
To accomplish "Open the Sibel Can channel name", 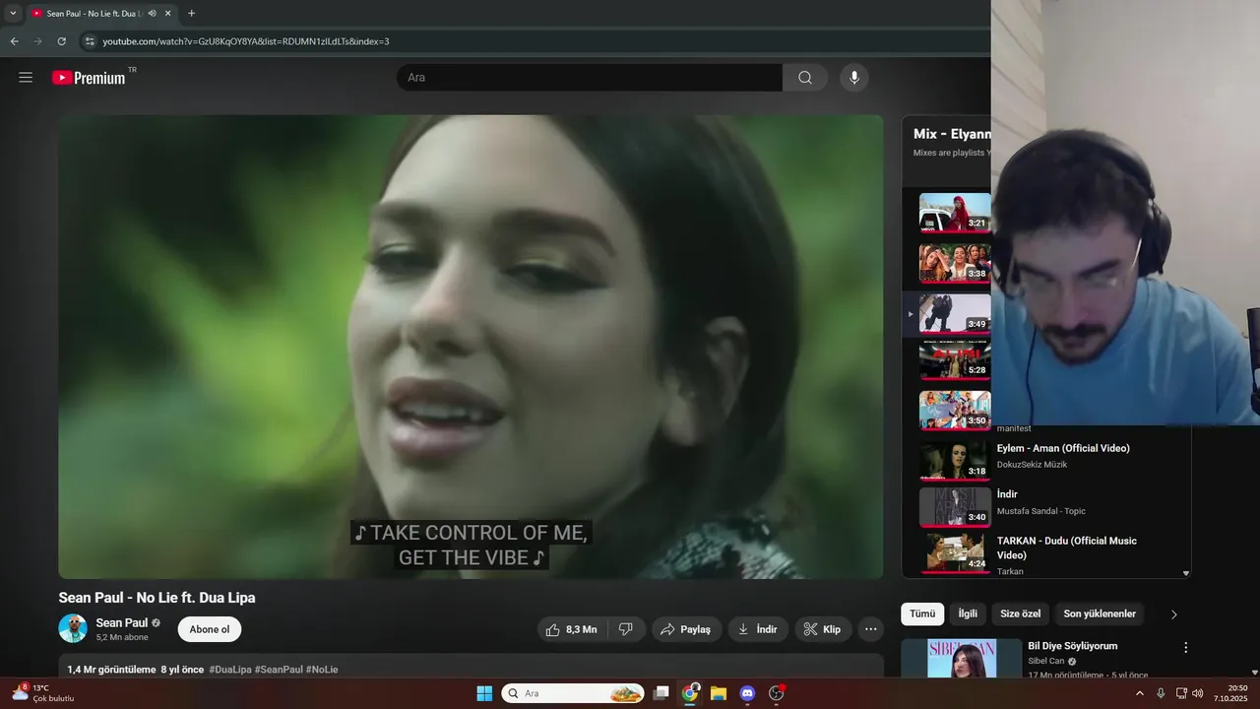I will pyautogui.click(x=1046, y=661).
